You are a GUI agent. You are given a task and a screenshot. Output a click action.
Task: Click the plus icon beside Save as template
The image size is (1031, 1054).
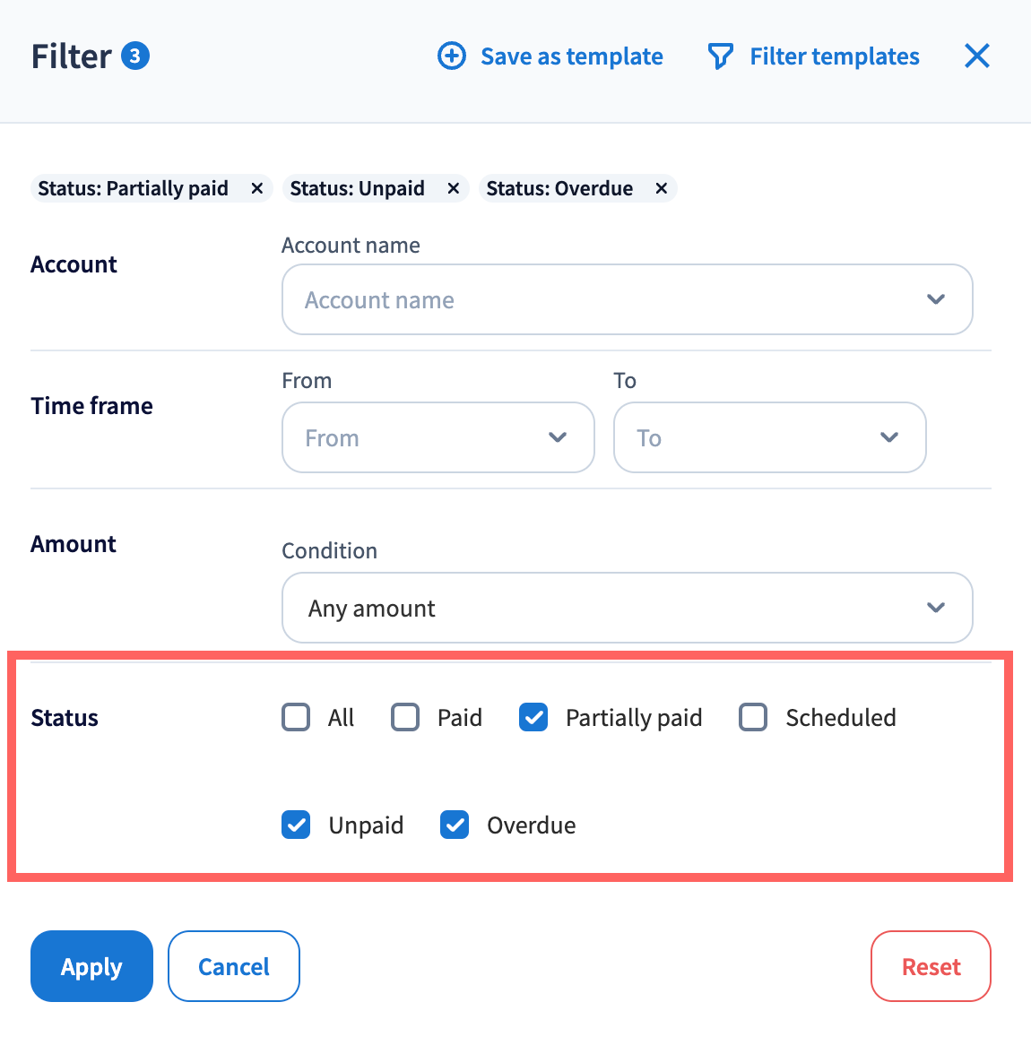(452, 56)
